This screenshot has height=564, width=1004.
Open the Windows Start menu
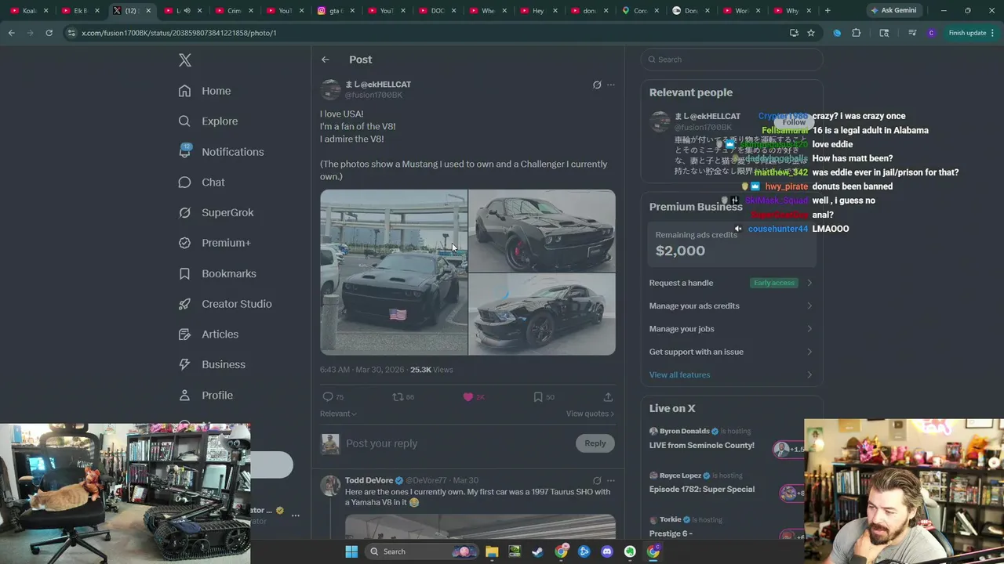point(351,551)
